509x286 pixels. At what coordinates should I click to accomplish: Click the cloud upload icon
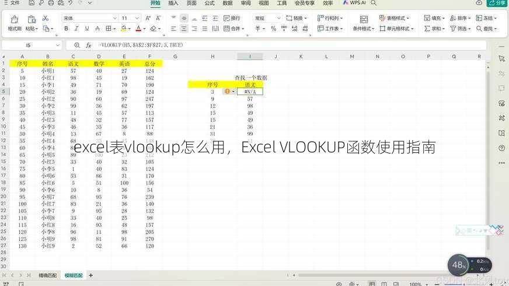(479, 2)
